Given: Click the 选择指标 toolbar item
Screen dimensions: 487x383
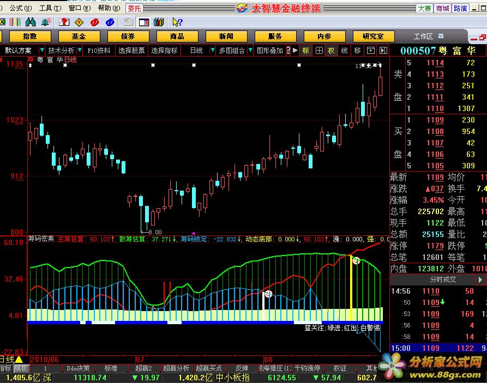Looking at the screenshot, I should [x=164, y=50].
